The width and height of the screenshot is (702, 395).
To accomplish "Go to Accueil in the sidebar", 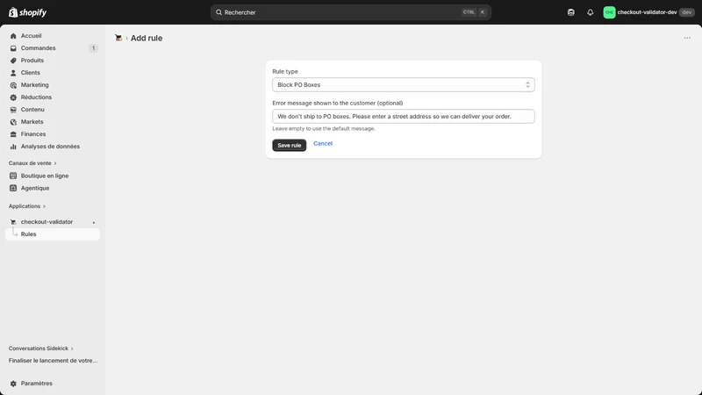I will tap(53, 36).
